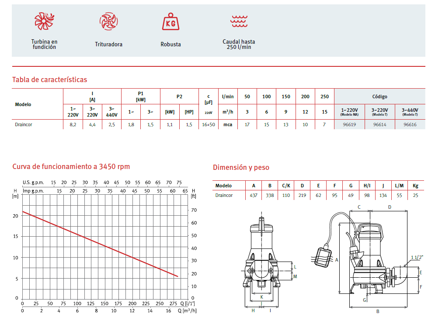The height and width of the screenshot is (317, 435).
Task: Click the 'Kg' column header in dimensions table
Action: 415,186
